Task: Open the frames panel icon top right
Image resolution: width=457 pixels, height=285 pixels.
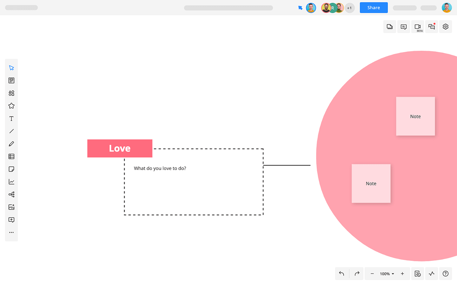Action: coord(390,27)
